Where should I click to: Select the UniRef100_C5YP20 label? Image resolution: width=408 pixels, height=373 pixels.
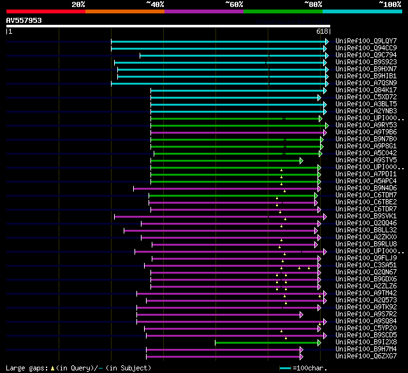coord(366,328)
